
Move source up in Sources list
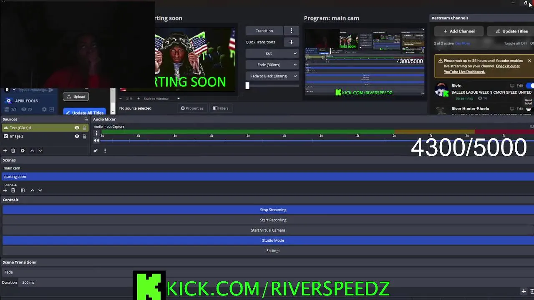pyautogui.click(x=32, y=150)
